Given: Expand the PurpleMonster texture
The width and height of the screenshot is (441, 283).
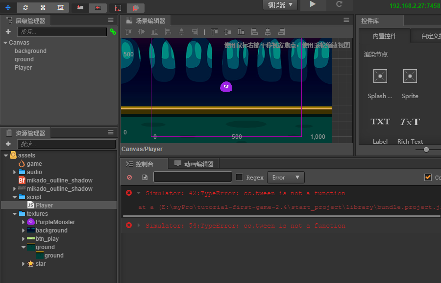Looking at the screenshot, I should coord(23,222).
